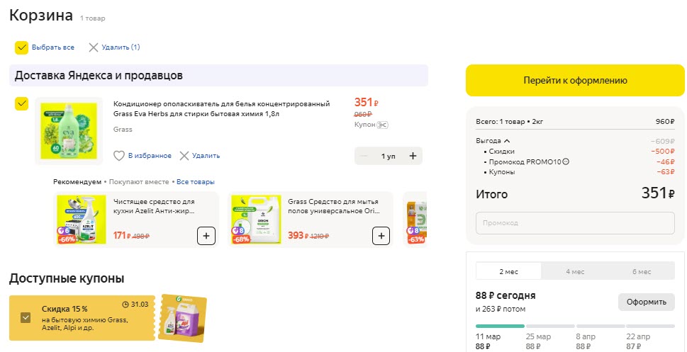This screenshot has height=352, width=687.
Task: Open the Все товары link
Action: tap(196, 182)
